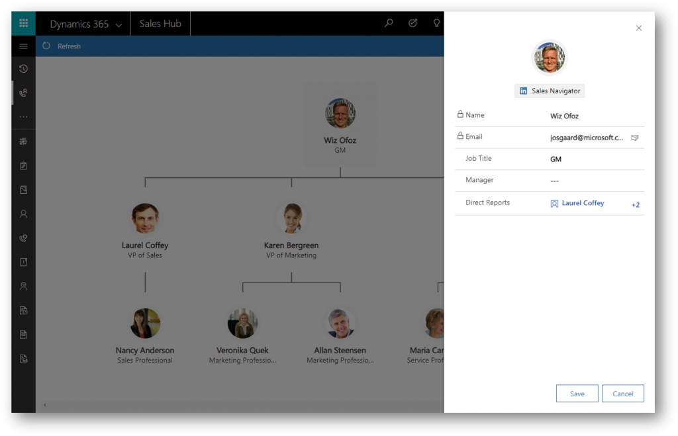Select Karen Bergreen's photo in org chart
678x436 pixels.
291,218
